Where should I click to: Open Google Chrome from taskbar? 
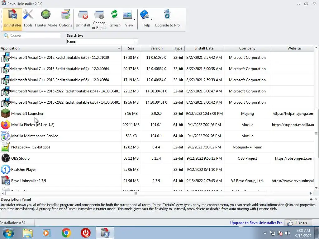click(66, 233)
